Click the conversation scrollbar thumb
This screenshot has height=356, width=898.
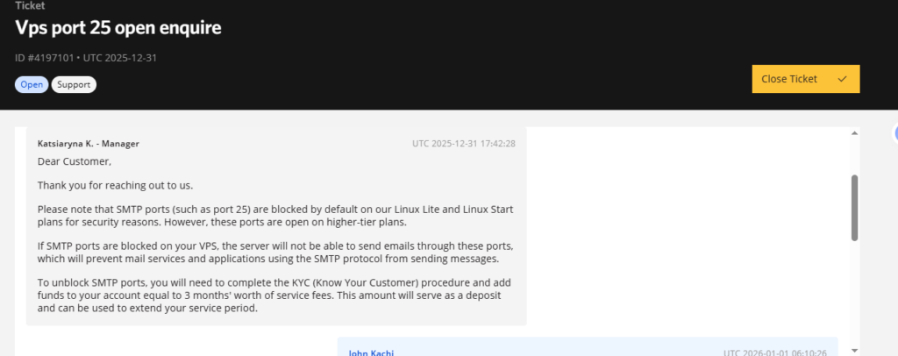[855, 207]
